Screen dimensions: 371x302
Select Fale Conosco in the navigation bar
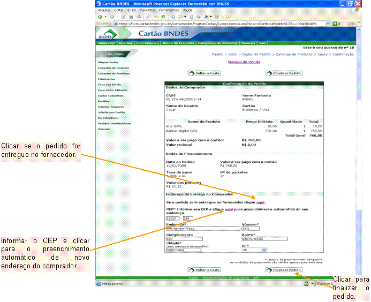pos(147,43)
